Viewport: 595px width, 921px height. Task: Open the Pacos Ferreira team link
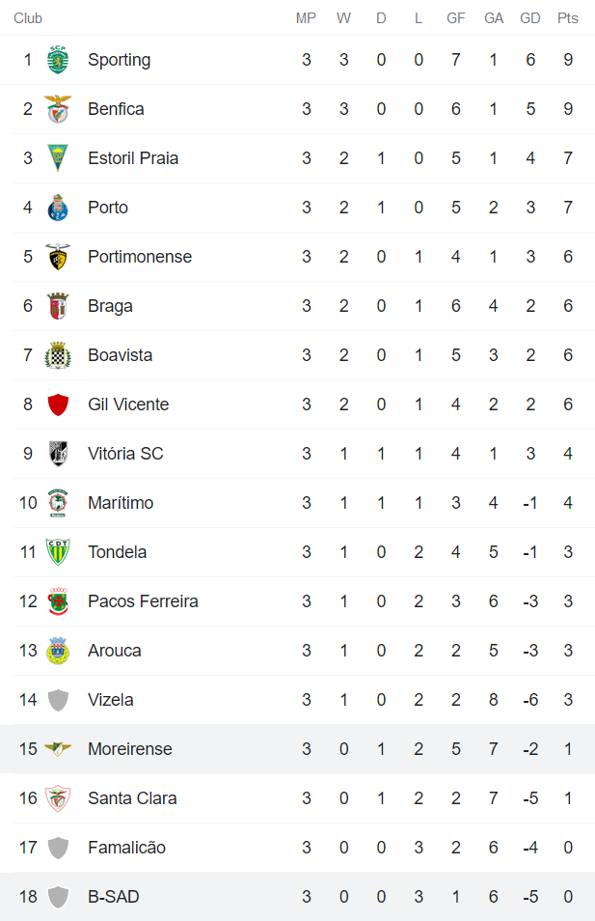coord(143,601)
